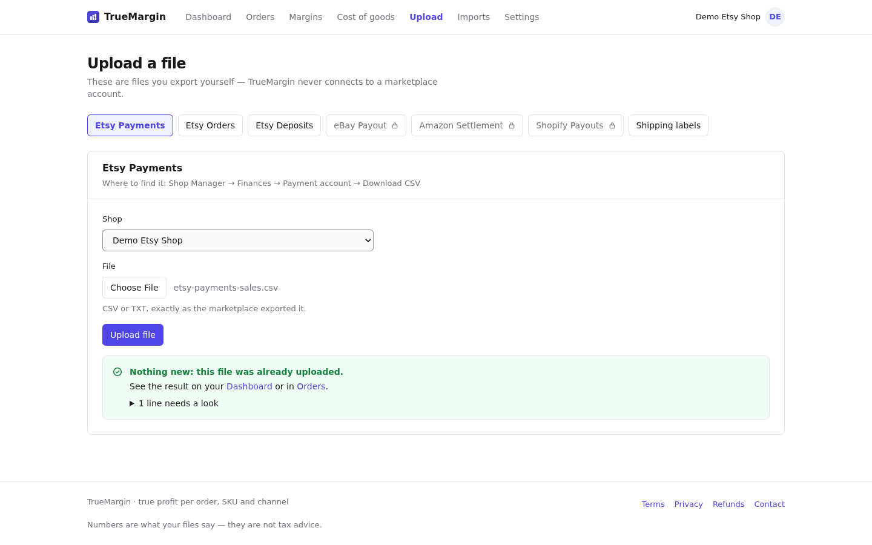Image resolution: width=872 pixels, height=545 pixels.
Task: Open Cost of goods
Action: pos(366,17)
